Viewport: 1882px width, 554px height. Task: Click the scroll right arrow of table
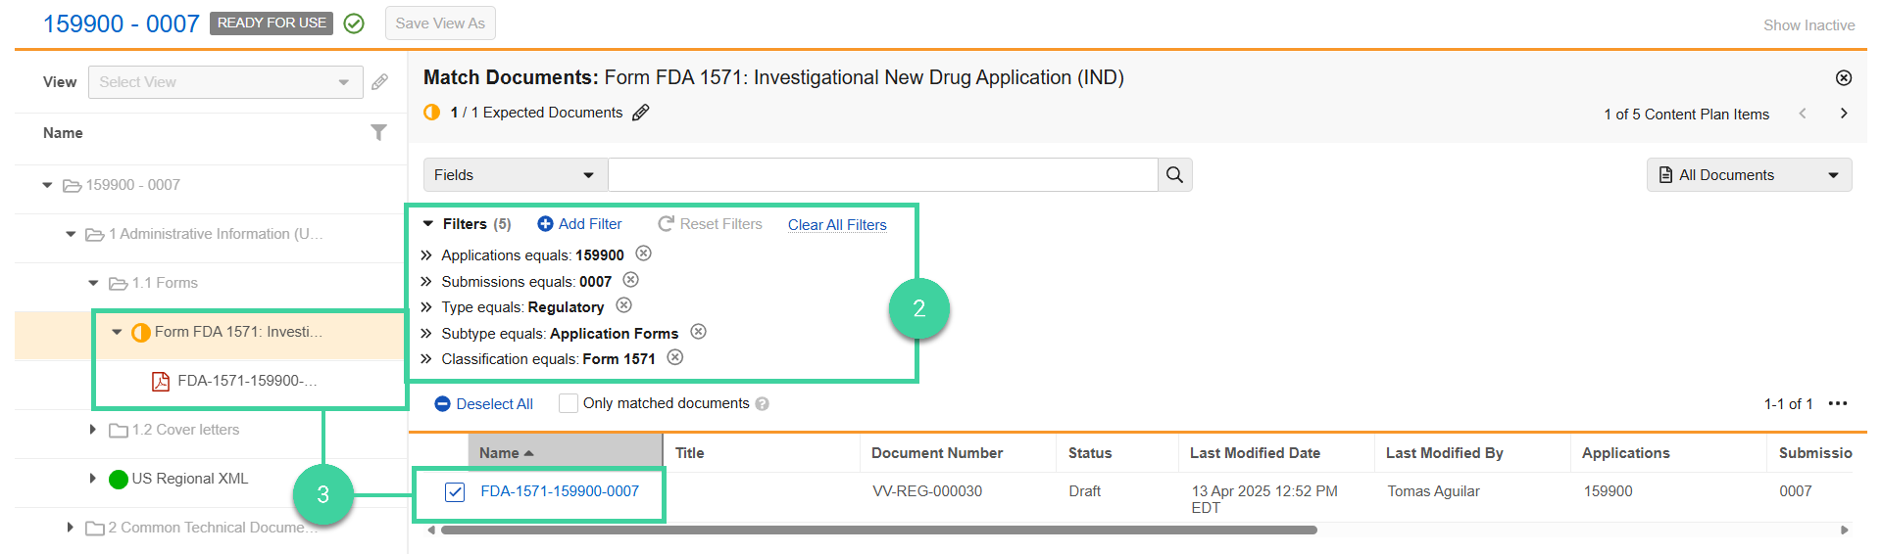(x=1845, y=531)
